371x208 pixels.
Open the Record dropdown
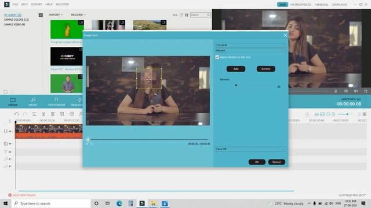(x=78, y=14)
